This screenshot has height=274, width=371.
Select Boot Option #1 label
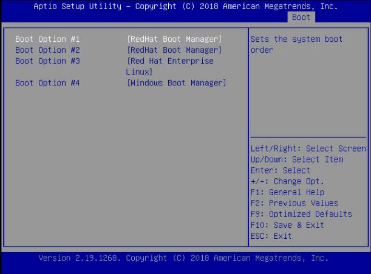47,39
